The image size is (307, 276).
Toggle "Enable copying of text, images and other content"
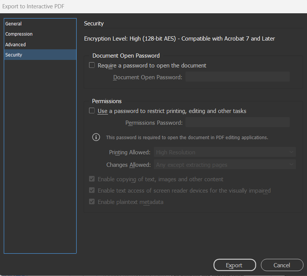(x=92, y=179)
